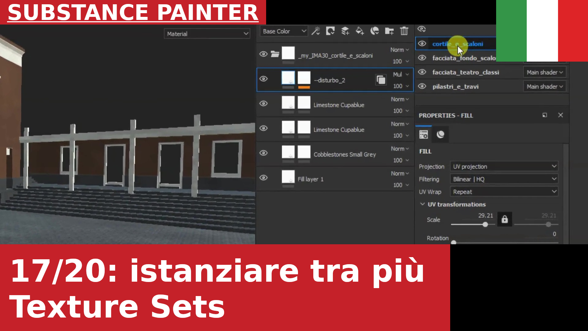Select the Cobblestones Small Grey layer

pyautogui.click(x=345, y=154)
